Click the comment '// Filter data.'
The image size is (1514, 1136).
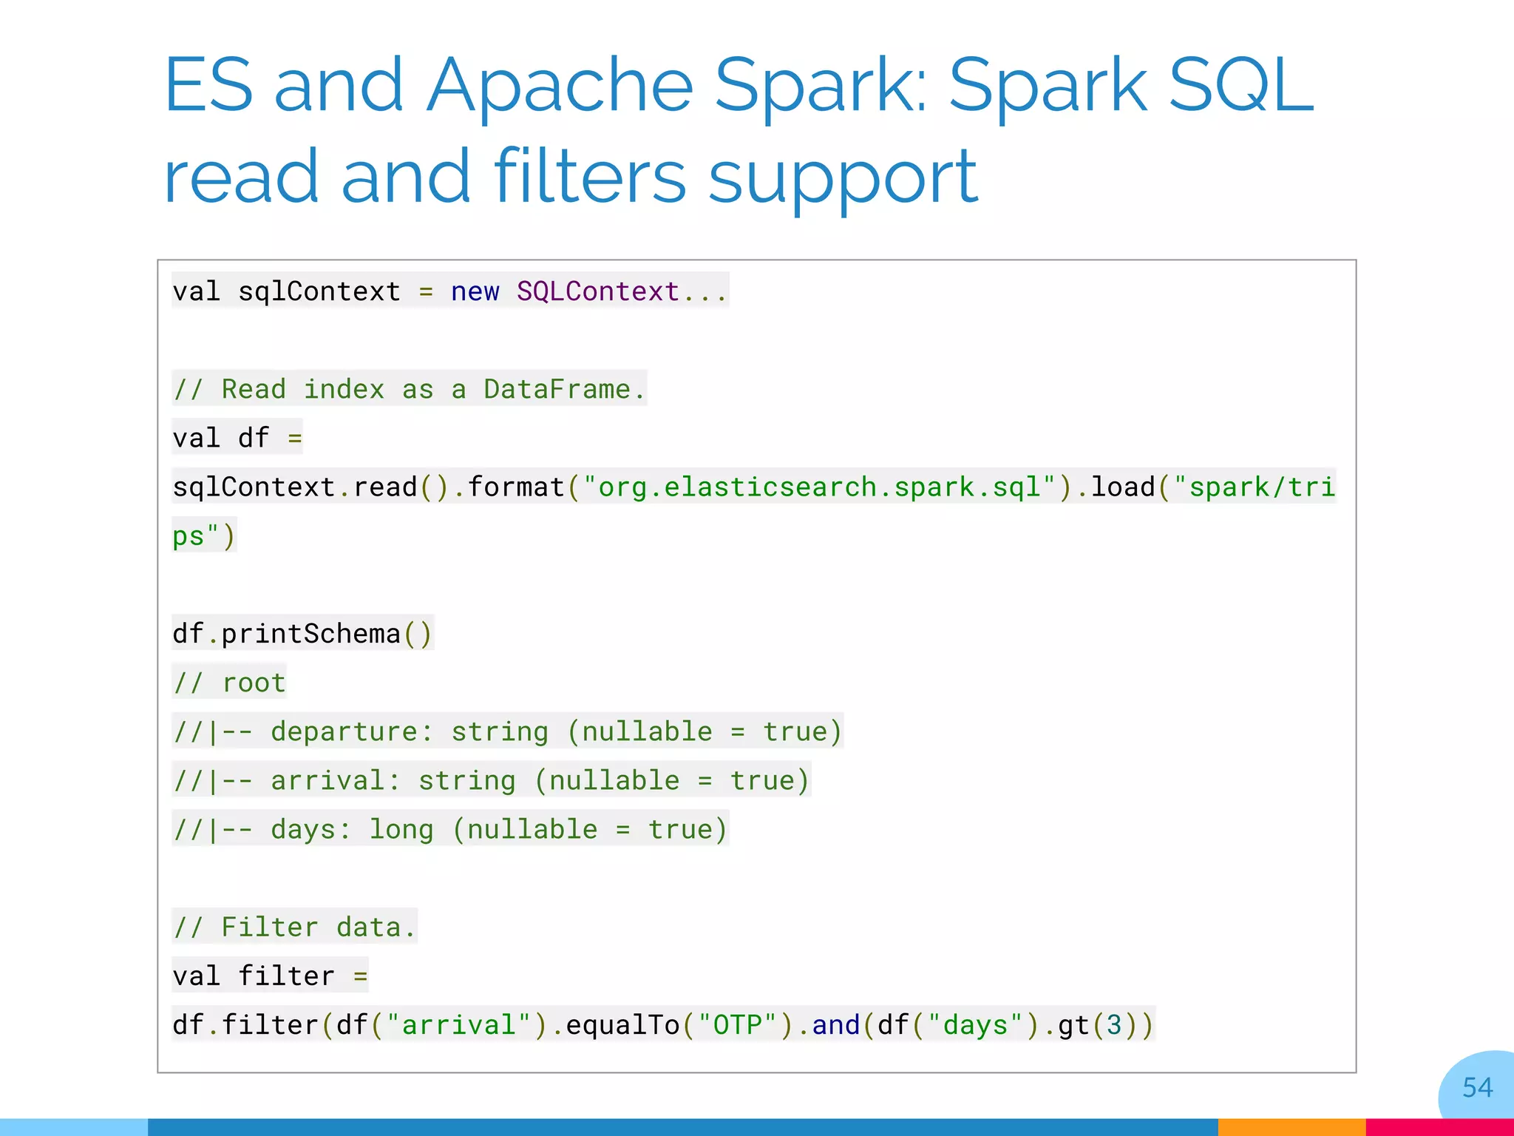295,926
